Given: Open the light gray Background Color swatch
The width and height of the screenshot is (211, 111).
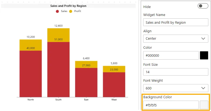Looking at the screenshot, I should (204, 105).
